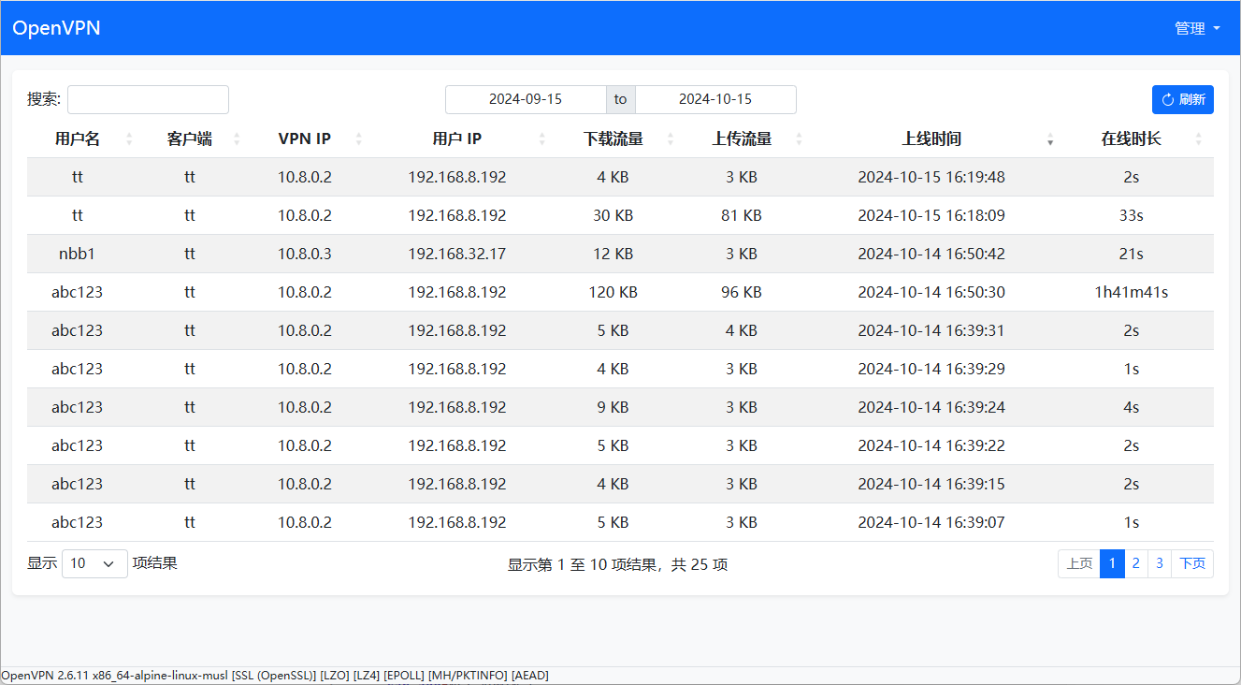Click online duration 1h41m41s cell
Image resolution: width=1241 pixels, height=685 pixels.
click(x=1132, y=292)
